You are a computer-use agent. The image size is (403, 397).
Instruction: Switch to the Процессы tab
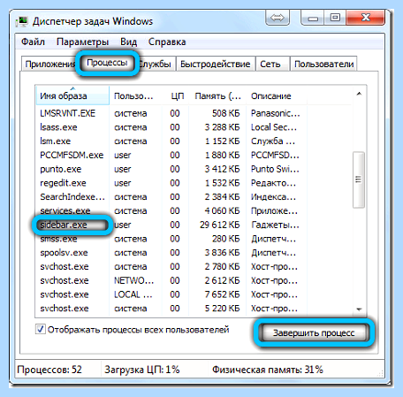[x=107, y=63]
